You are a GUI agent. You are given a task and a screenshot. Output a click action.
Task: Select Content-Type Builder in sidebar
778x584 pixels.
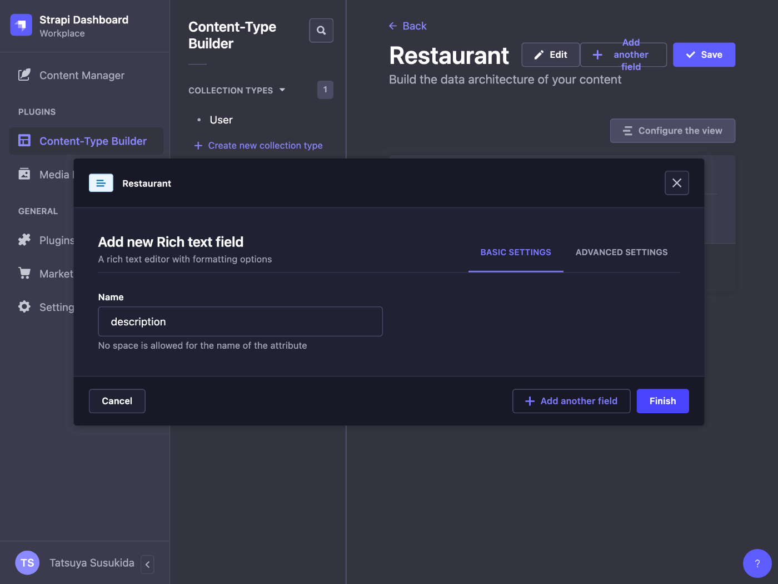tap(86, 141)
